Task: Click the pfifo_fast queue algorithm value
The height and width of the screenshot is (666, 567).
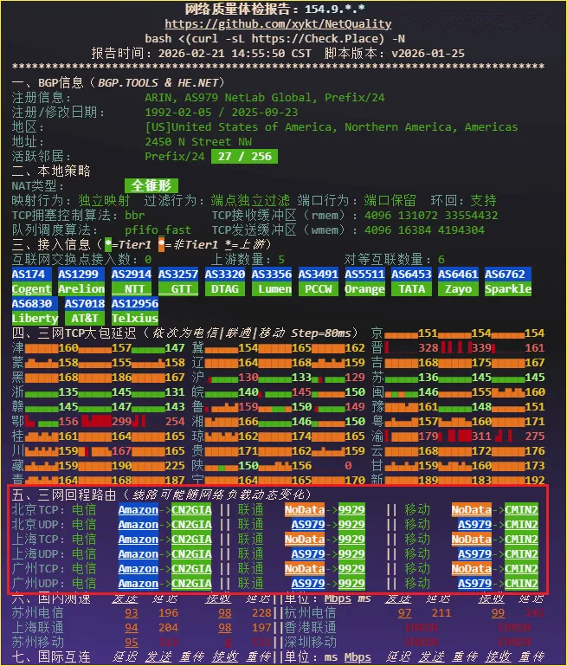Action: (158, 230)
